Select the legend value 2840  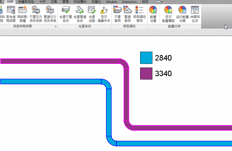(163, 58)
